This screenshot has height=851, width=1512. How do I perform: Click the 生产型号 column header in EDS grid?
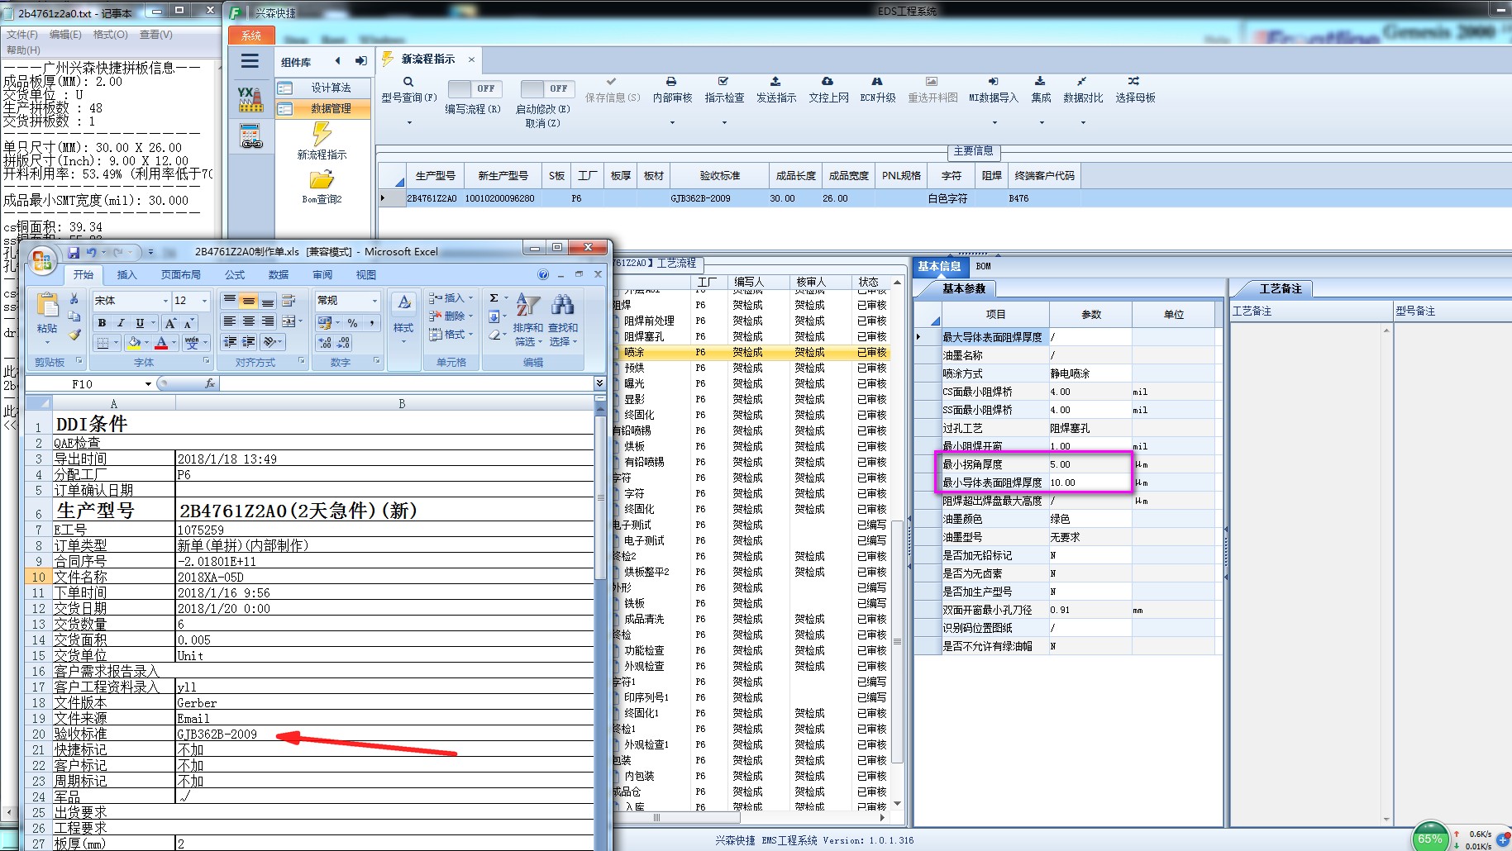(435, 176)
